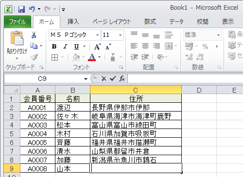Screen dimensions: 243x177
Task: Click the Decrease Decimal icon
Action: tap(200, 57)
